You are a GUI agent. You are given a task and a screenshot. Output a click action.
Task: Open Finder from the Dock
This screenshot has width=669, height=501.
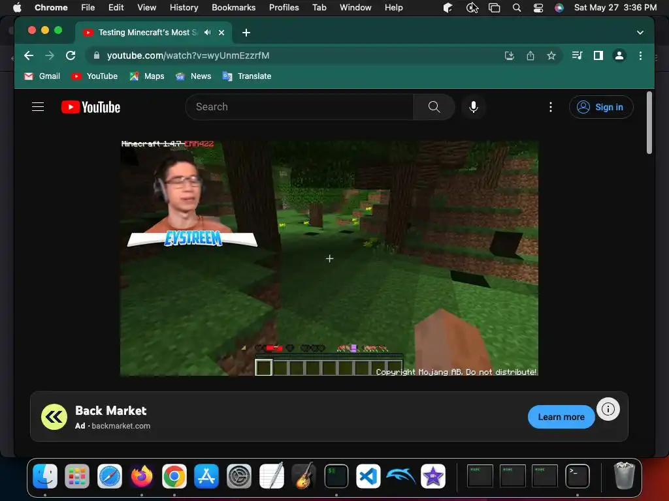(x=45, y=476)
